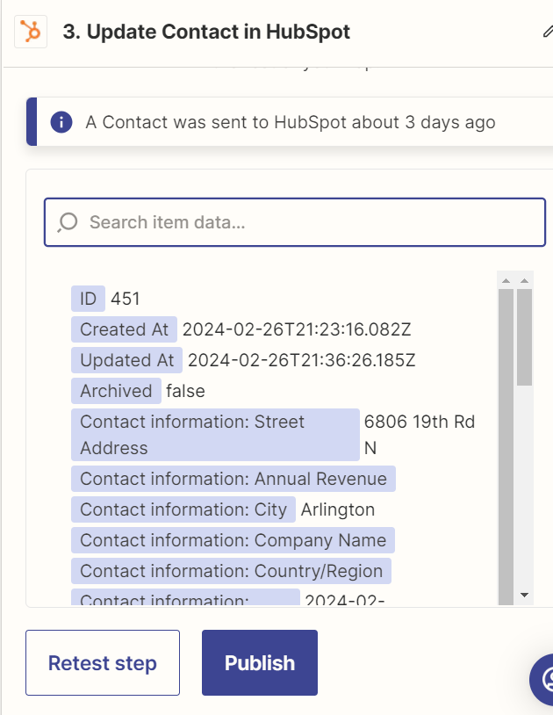The image size is (553, 715).
Task: Click the inner gray vertical scrollbar track
Action: [506, 447]
